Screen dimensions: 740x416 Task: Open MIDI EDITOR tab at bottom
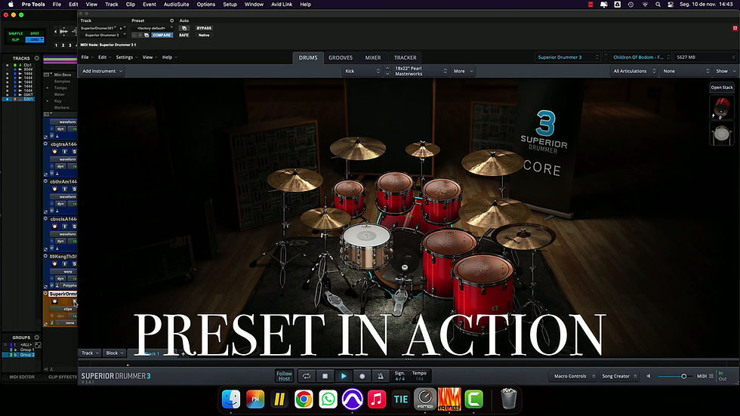pyautogui.click(x=22, y=377)
